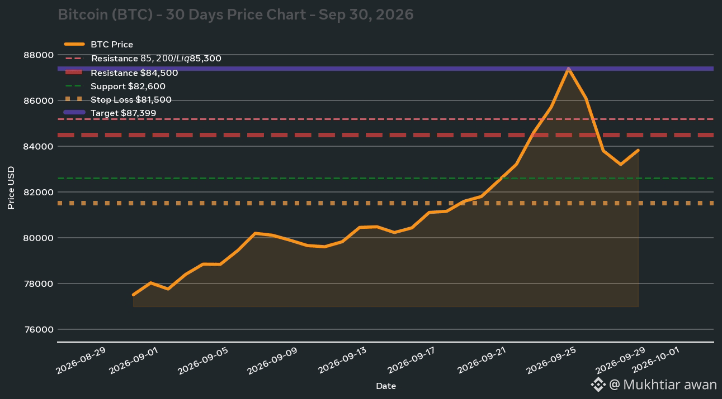
Task: Click the BTC Price orange legend swatch
Action: 74,44
